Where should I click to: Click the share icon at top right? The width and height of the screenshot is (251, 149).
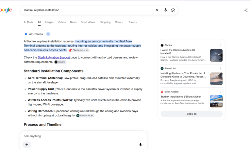pos(246,10)
